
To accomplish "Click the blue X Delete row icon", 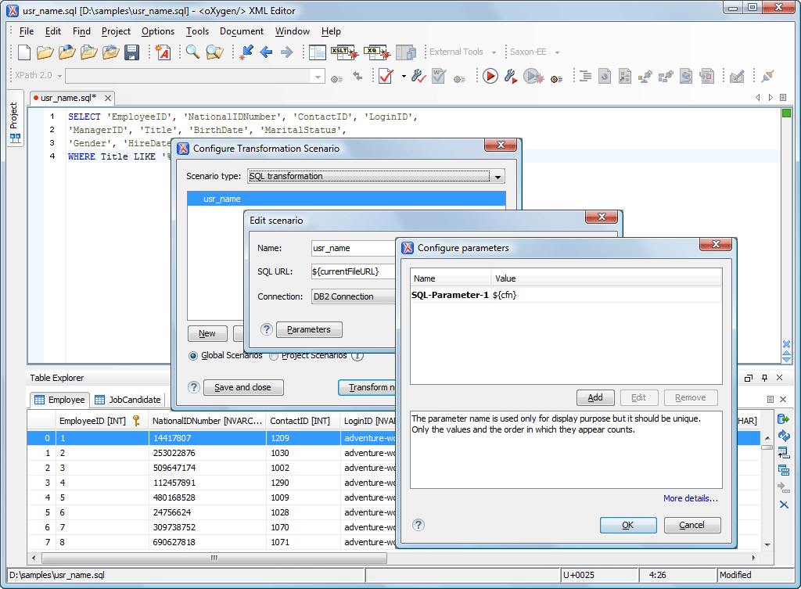I will (x=784, y=505).
